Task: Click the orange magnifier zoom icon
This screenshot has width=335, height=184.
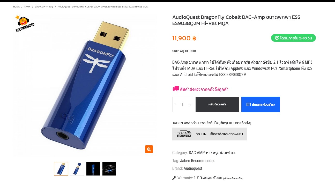Action: tap(149, 149)
